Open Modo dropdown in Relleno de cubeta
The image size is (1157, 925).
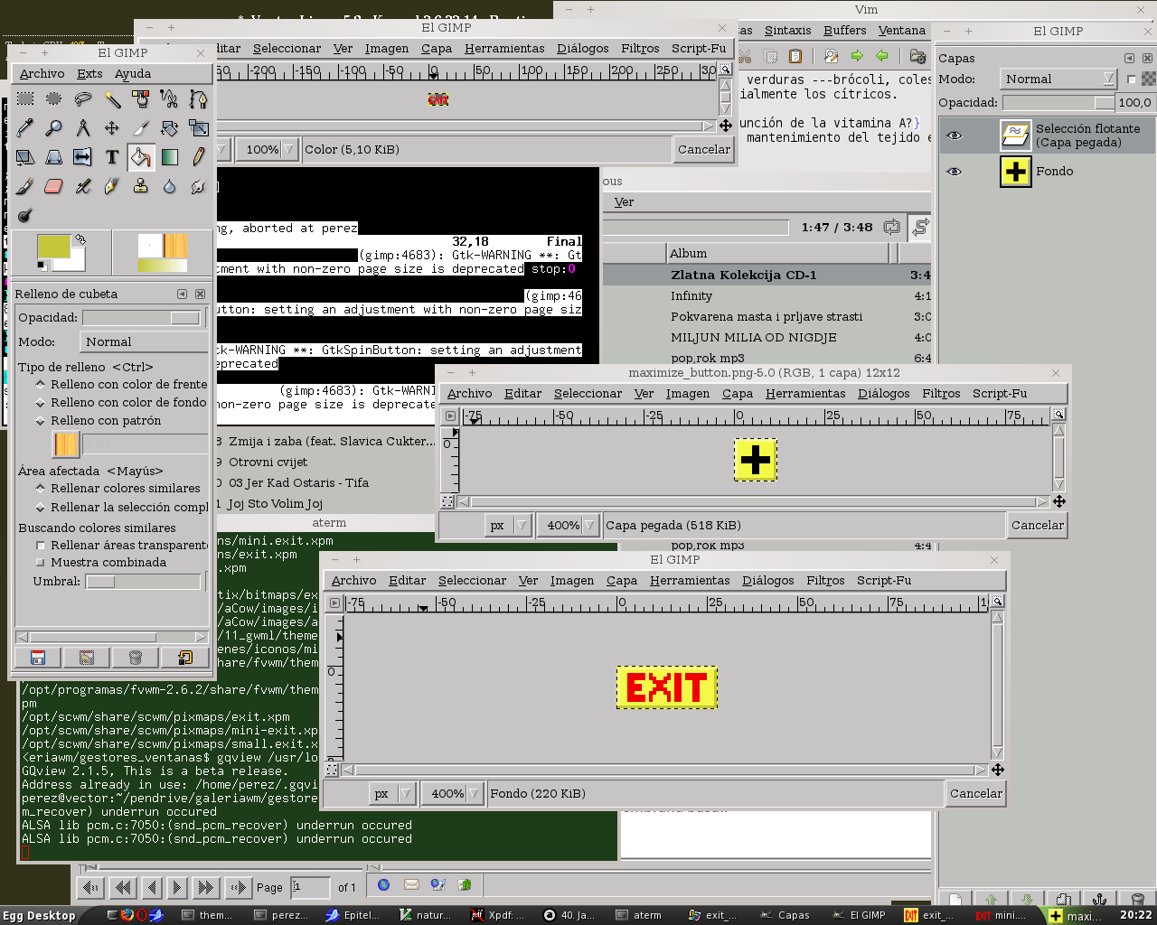point(145,341)
